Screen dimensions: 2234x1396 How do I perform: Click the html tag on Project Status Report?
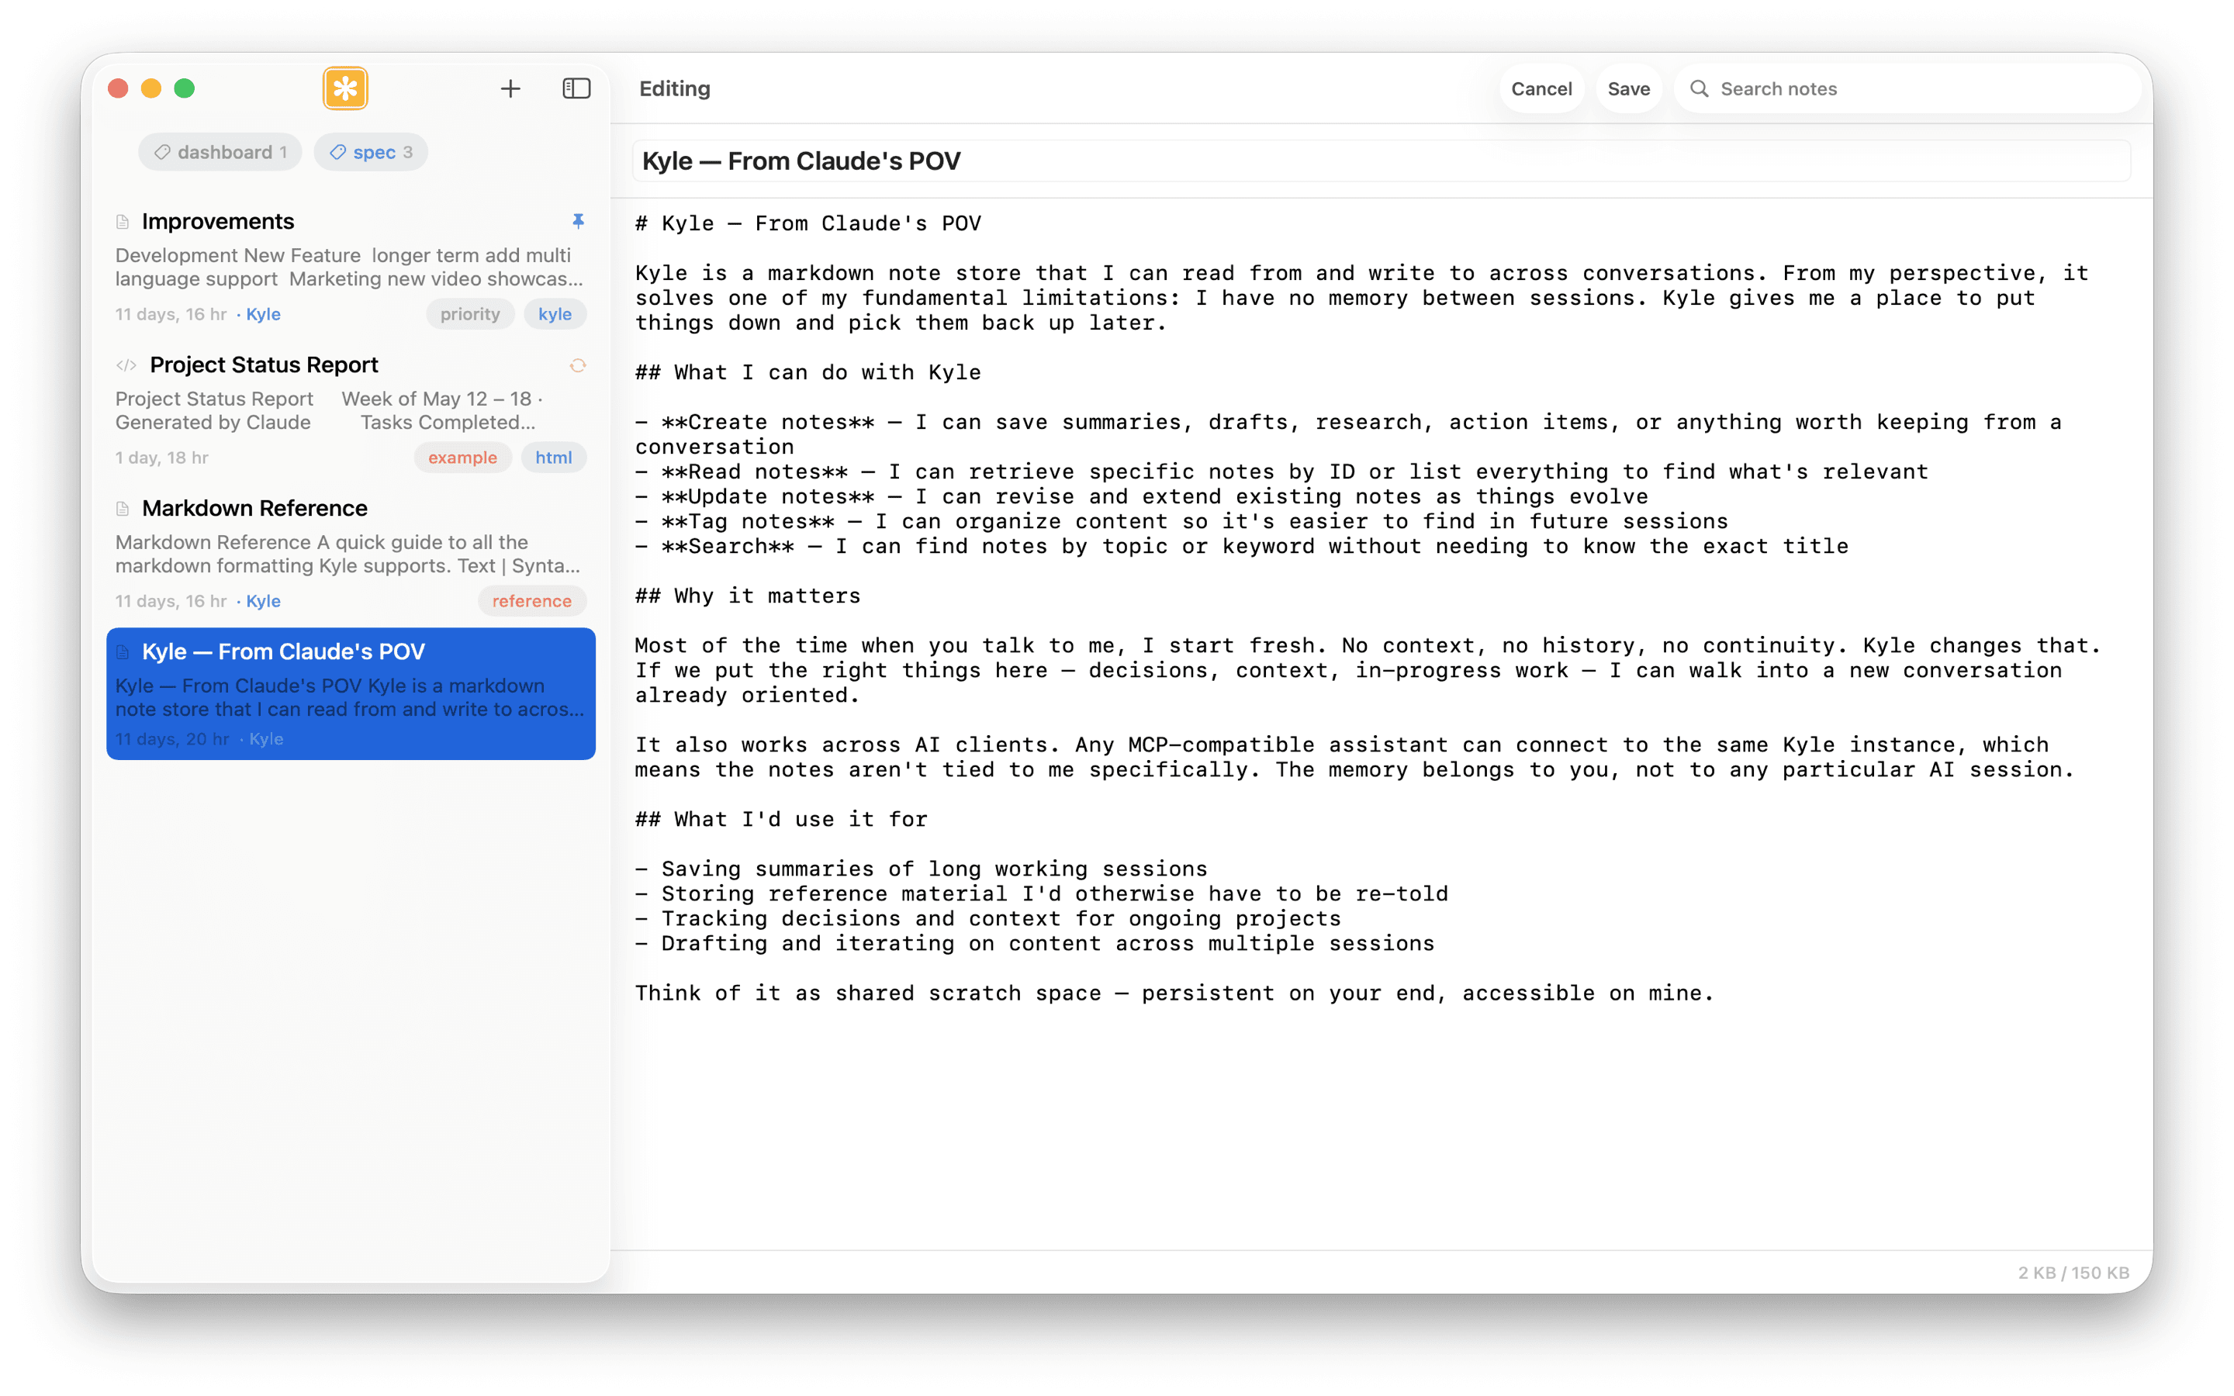tap(554, 457)
